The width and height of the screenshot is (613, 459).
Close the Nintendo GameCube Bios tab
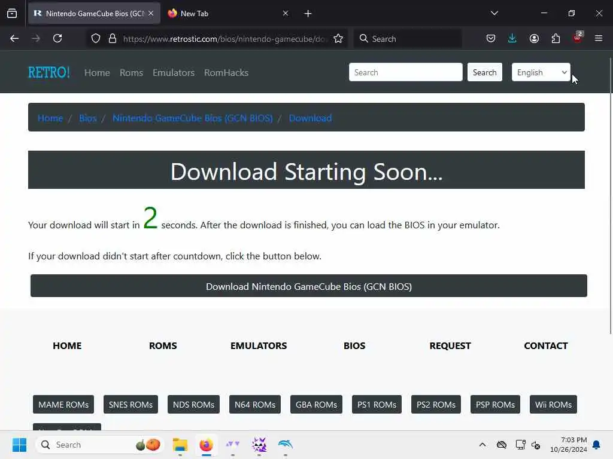click(x=151, y=13)
